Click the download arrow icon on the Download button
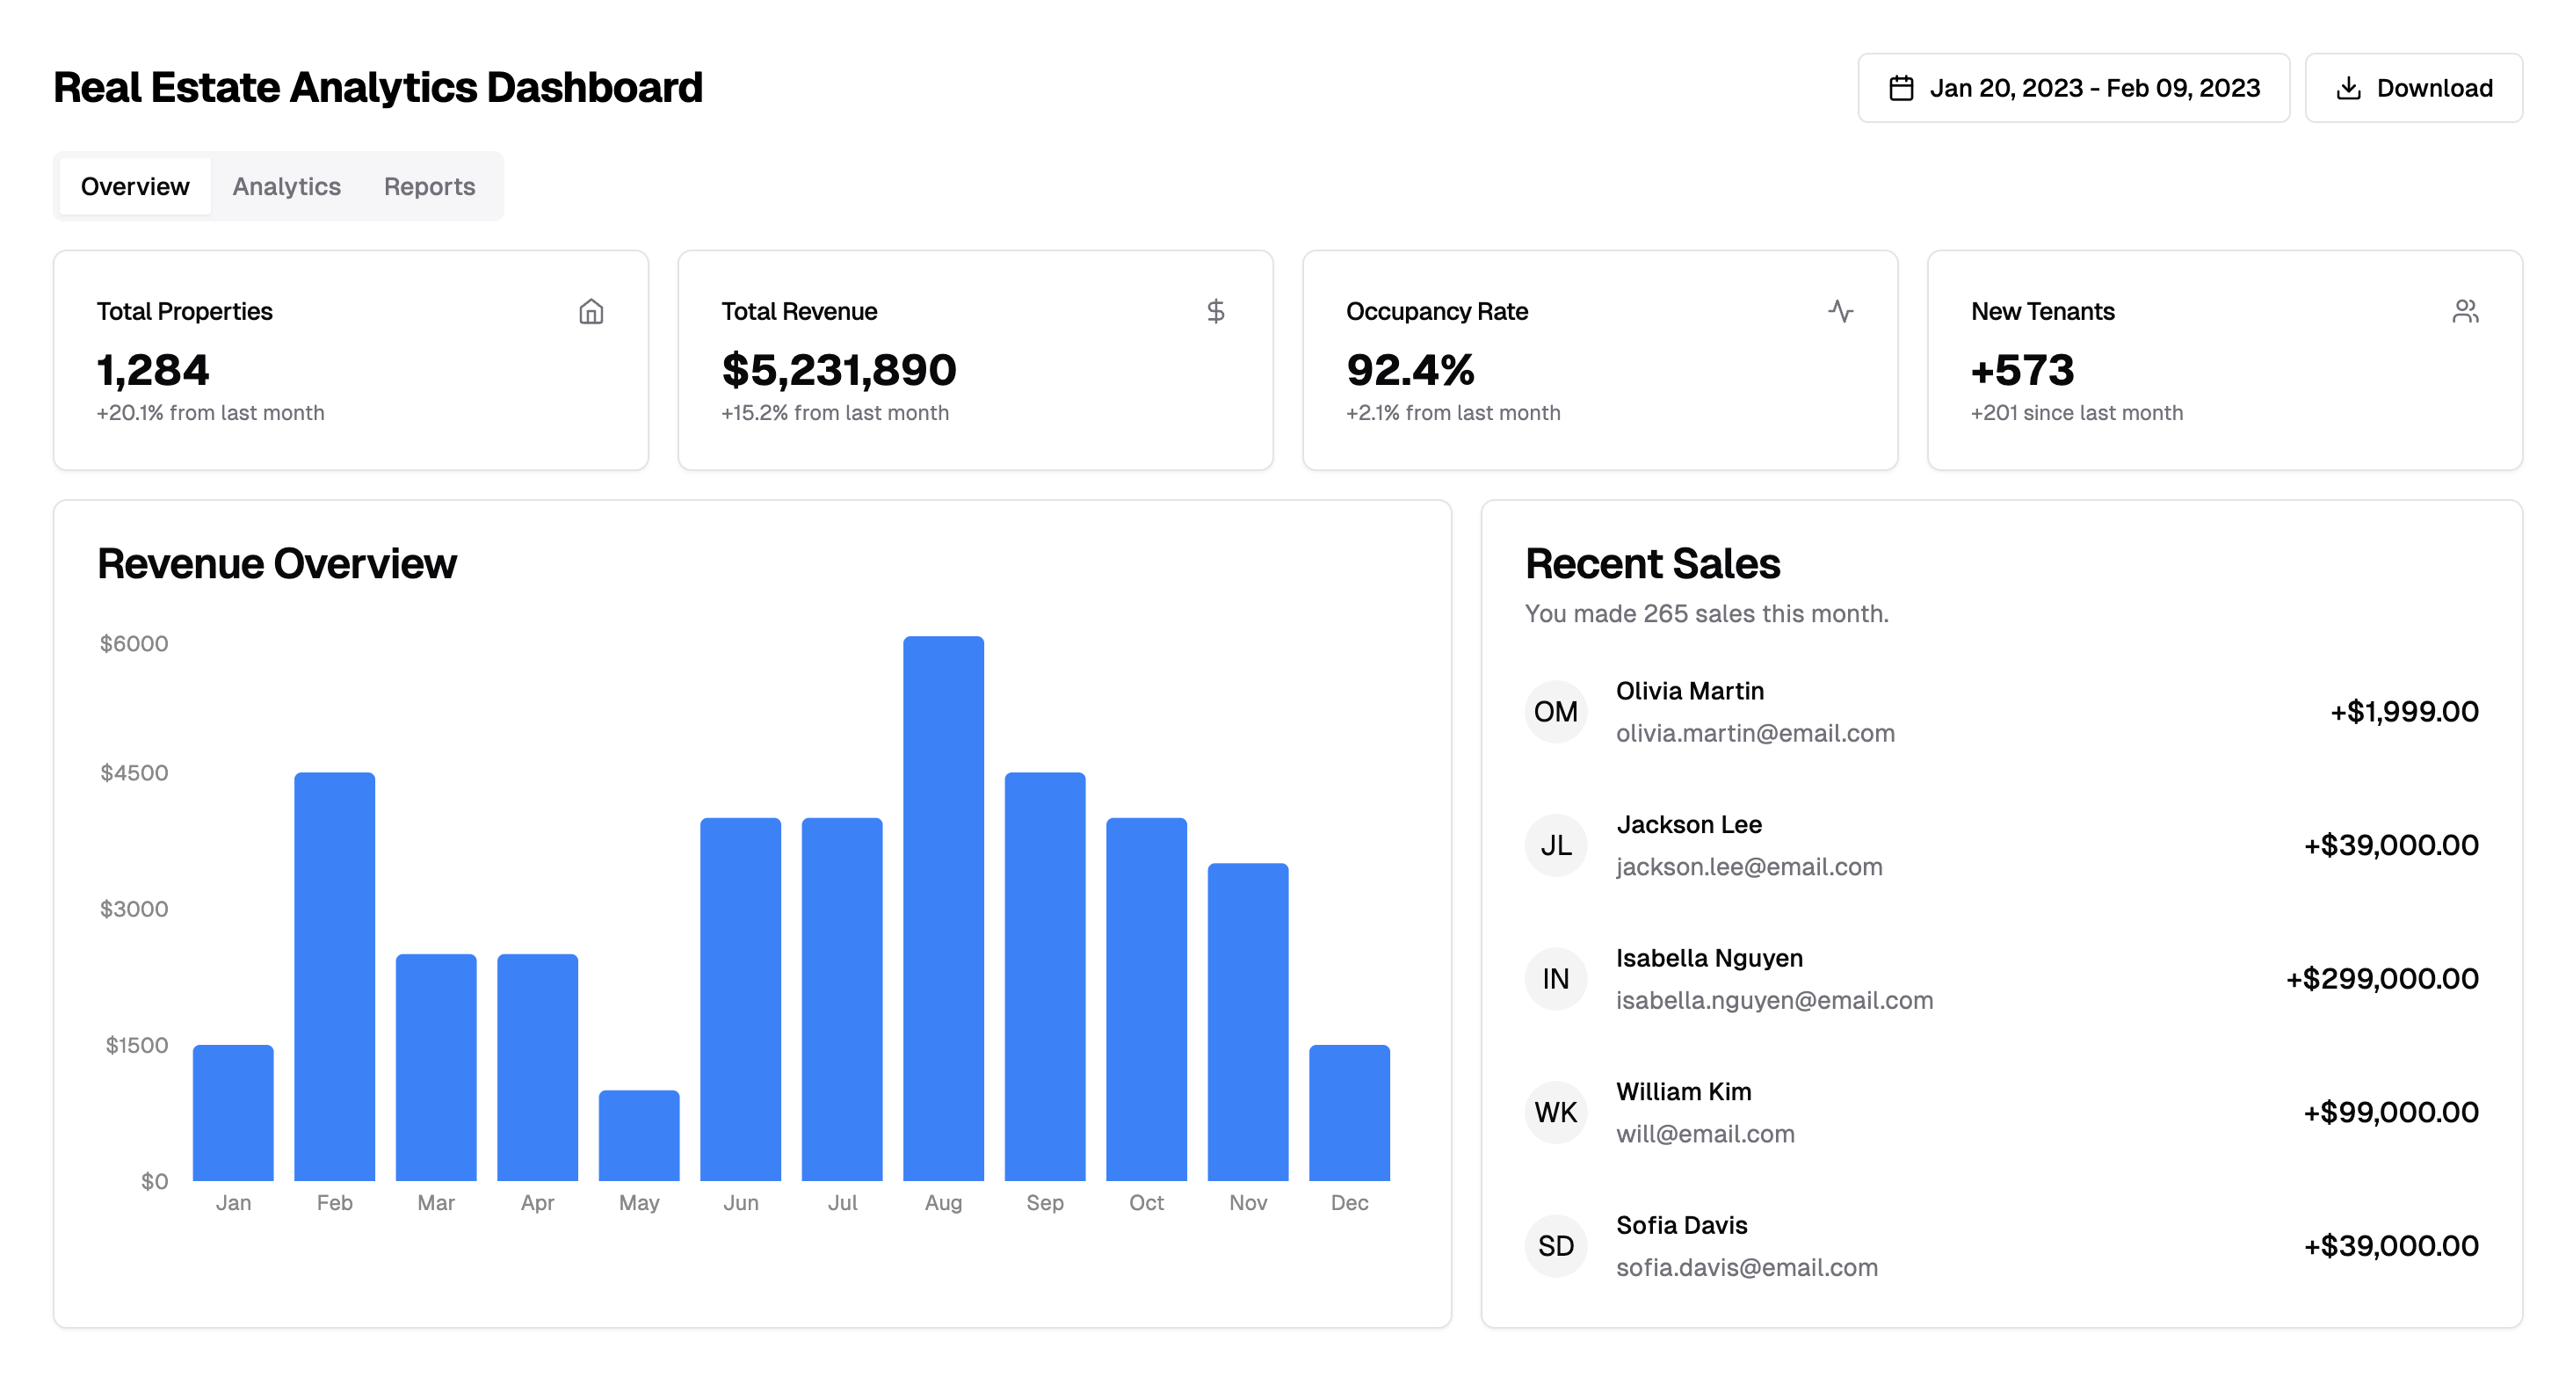Image resolution: width=2573 pixels, height=1392 pixels. click(2349, 87)
